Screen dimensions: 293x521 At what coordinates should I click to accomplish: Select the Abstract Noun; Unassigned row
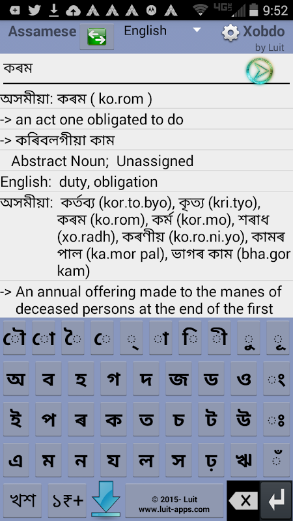pyautogui.click(x=146, y=161)
